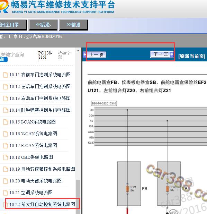
Task: Click document icon beside 10.14 entry
Action: coord(6,110)
